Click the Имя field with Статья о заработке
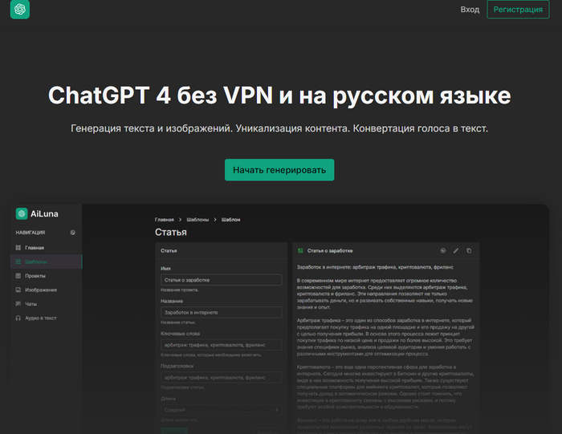Image resolution: width=562 pixels, height=434 pixels. point(221,280)
